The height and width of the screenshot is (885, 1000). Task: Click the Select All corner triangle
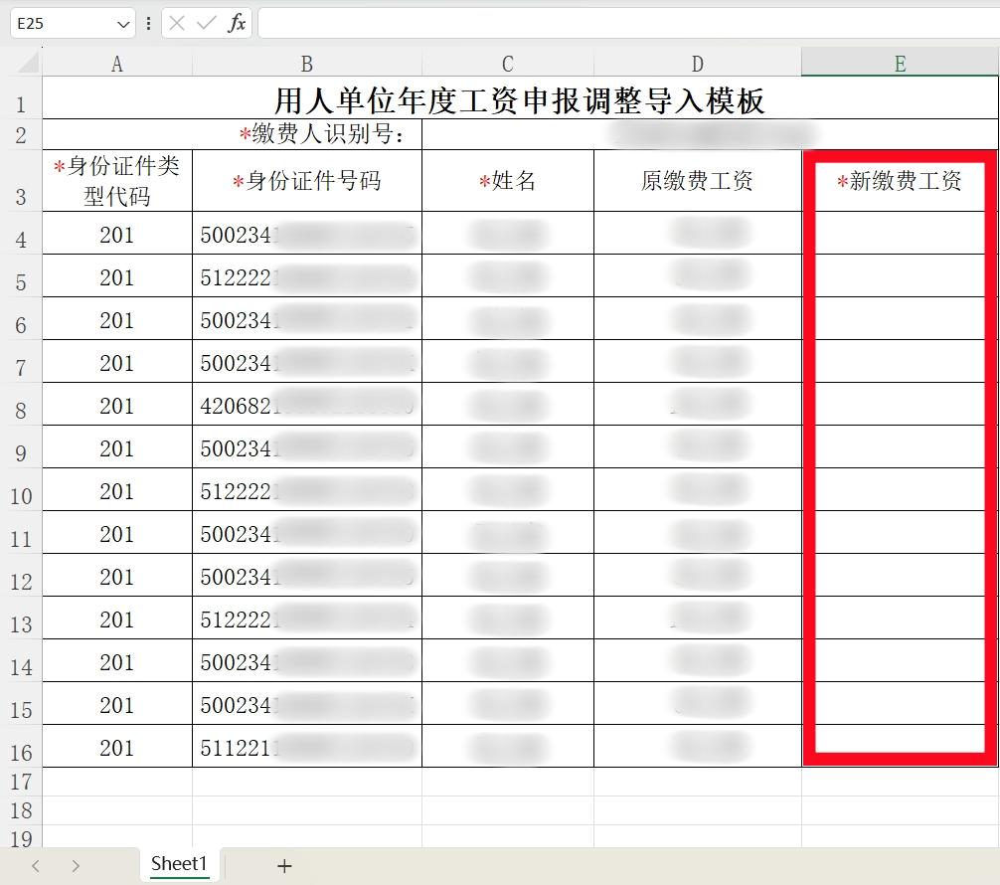point(28,64)
